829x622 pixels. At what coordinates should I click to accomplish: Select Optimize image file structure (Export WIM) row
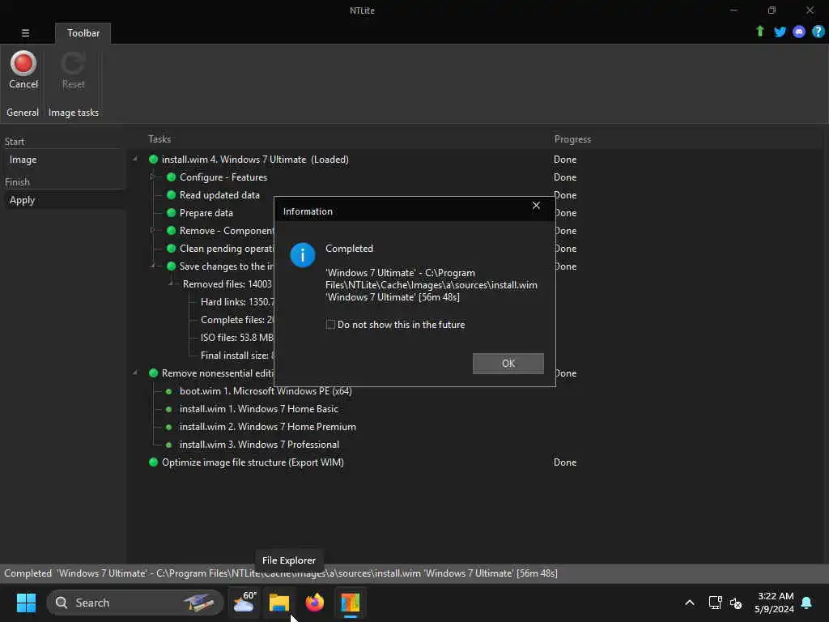(253, 462)
